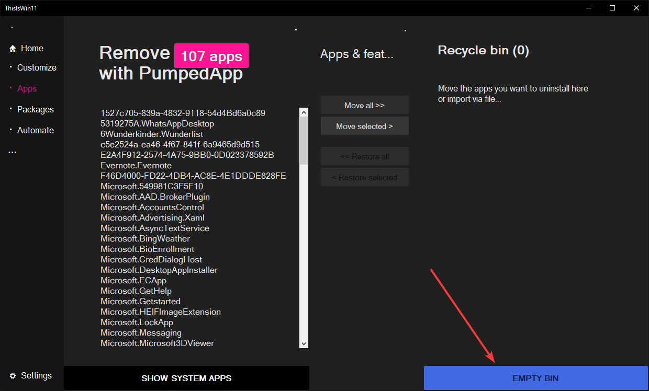Click the Apps & feat... header link
The height and width of the screenshot is (391, 649).
(x=356, y=54)
